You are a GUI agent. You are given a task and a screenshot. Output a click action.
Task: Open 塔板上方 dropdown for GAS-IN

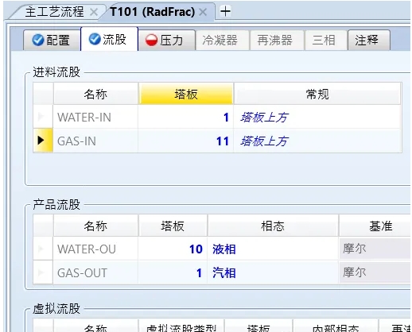pyautogui.click(x=317, y=141)
